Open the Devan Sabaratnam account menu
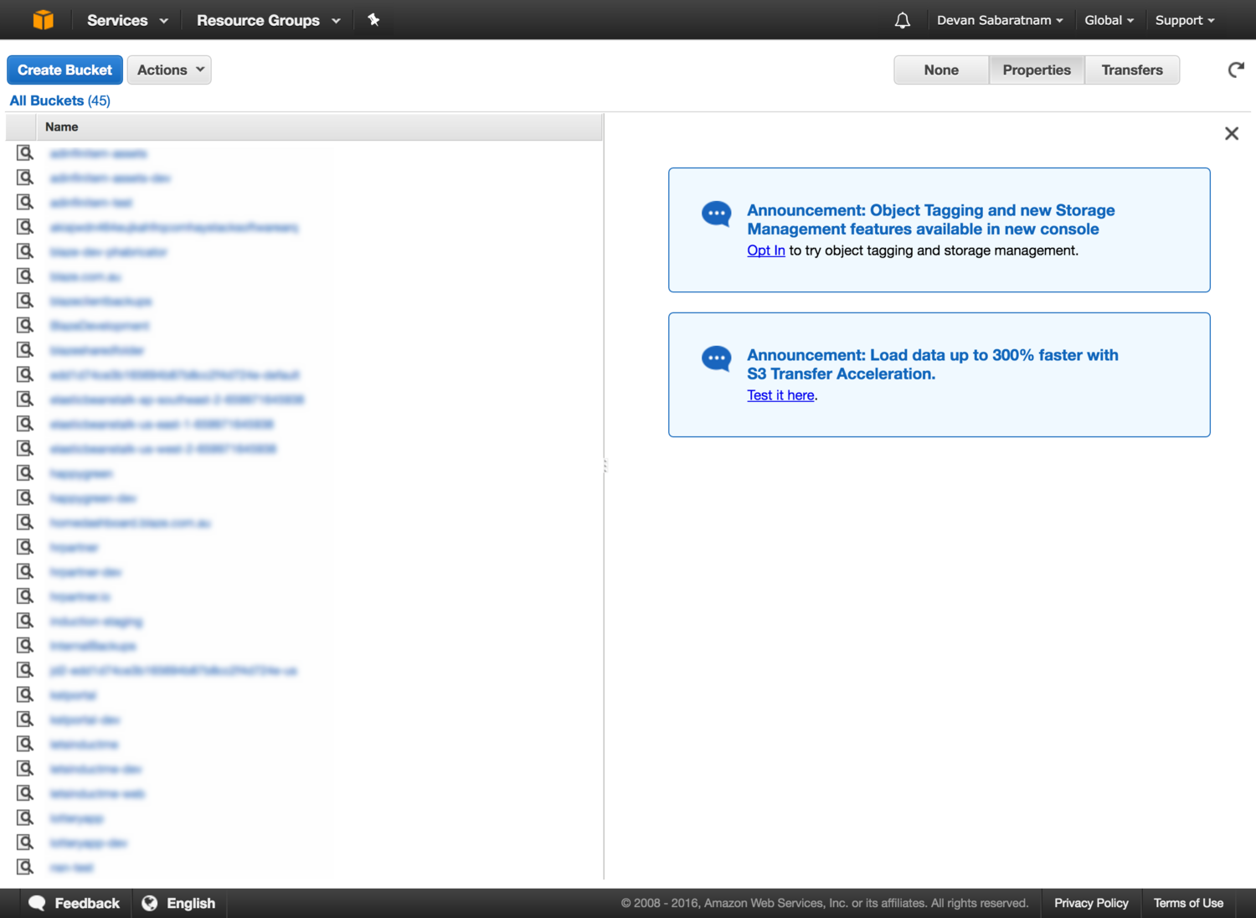 [x=1000, y=20]
